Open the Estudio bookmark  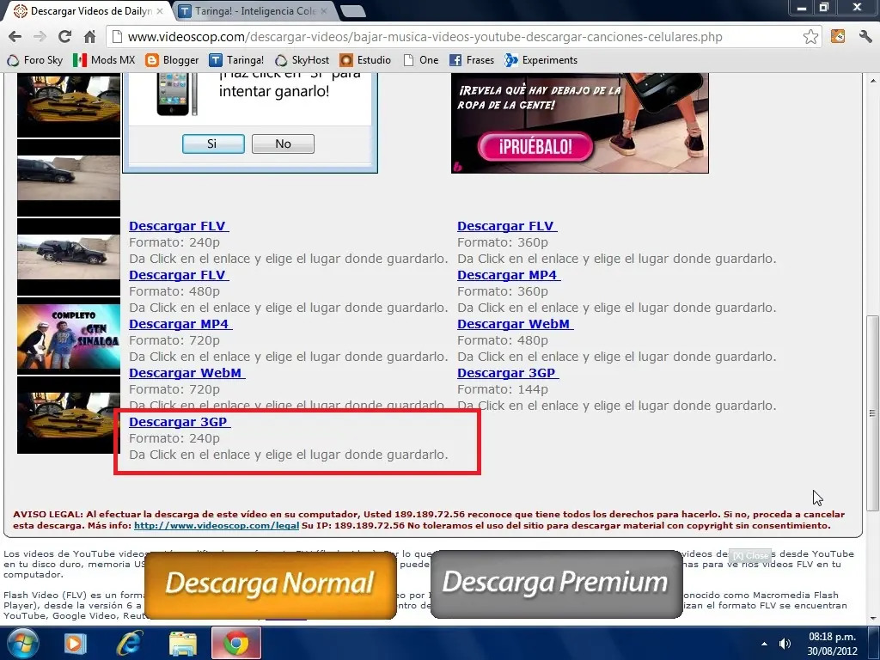click(365, 60)
